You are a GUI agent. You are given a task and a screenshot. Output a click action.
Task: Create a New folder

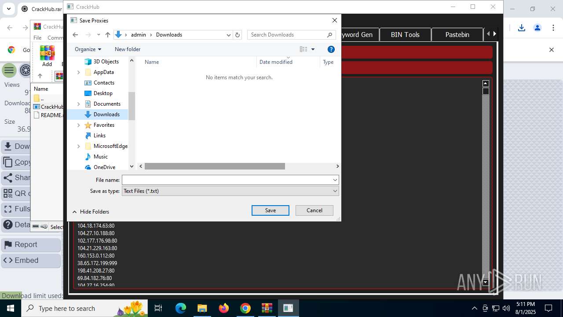click(128, 49)
